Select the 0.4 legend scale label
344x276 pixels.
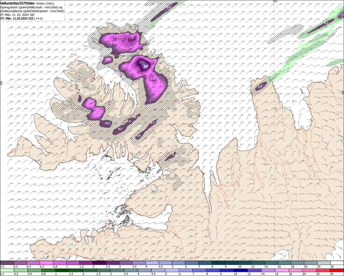[29, 267]
